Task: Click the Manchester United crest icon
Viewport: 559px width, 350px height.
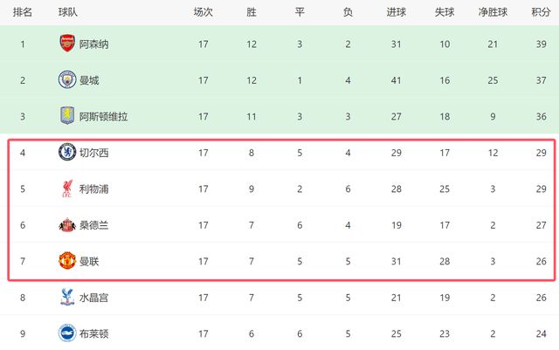Action: point(66,261)
